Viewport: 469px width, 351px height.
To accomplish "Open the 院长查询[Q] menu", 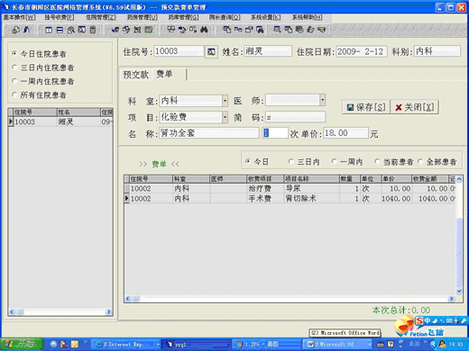I will point(225,17).
